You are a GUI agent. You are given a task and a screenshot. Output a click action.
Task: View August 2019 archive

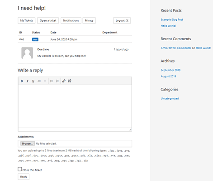pyautogui.click(x=168, y=76)
